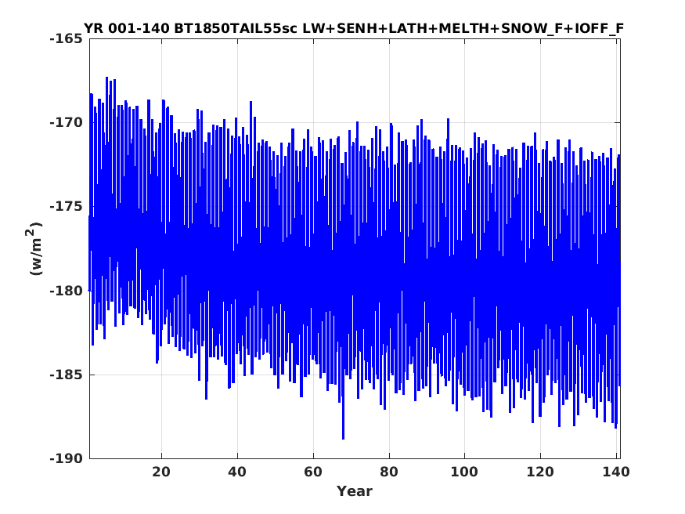The width and height of the screenshot is (685, 514).
Task: Click the plot title starting 'YR 001-140 BT1850TAIL55sc'
Action: (353, 28)
